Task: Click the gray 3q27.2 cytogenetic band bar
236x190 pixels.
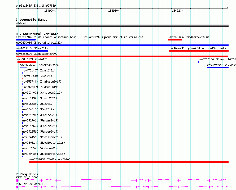Action: click(122, 26)
